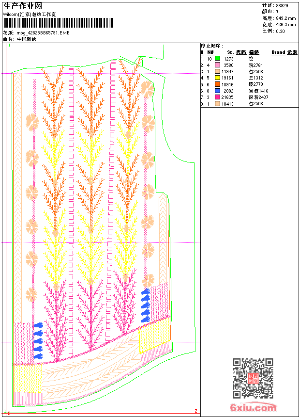300x417 pixels.
Task: Click the red marker 2 at bottom right
Action: (196, 411)
